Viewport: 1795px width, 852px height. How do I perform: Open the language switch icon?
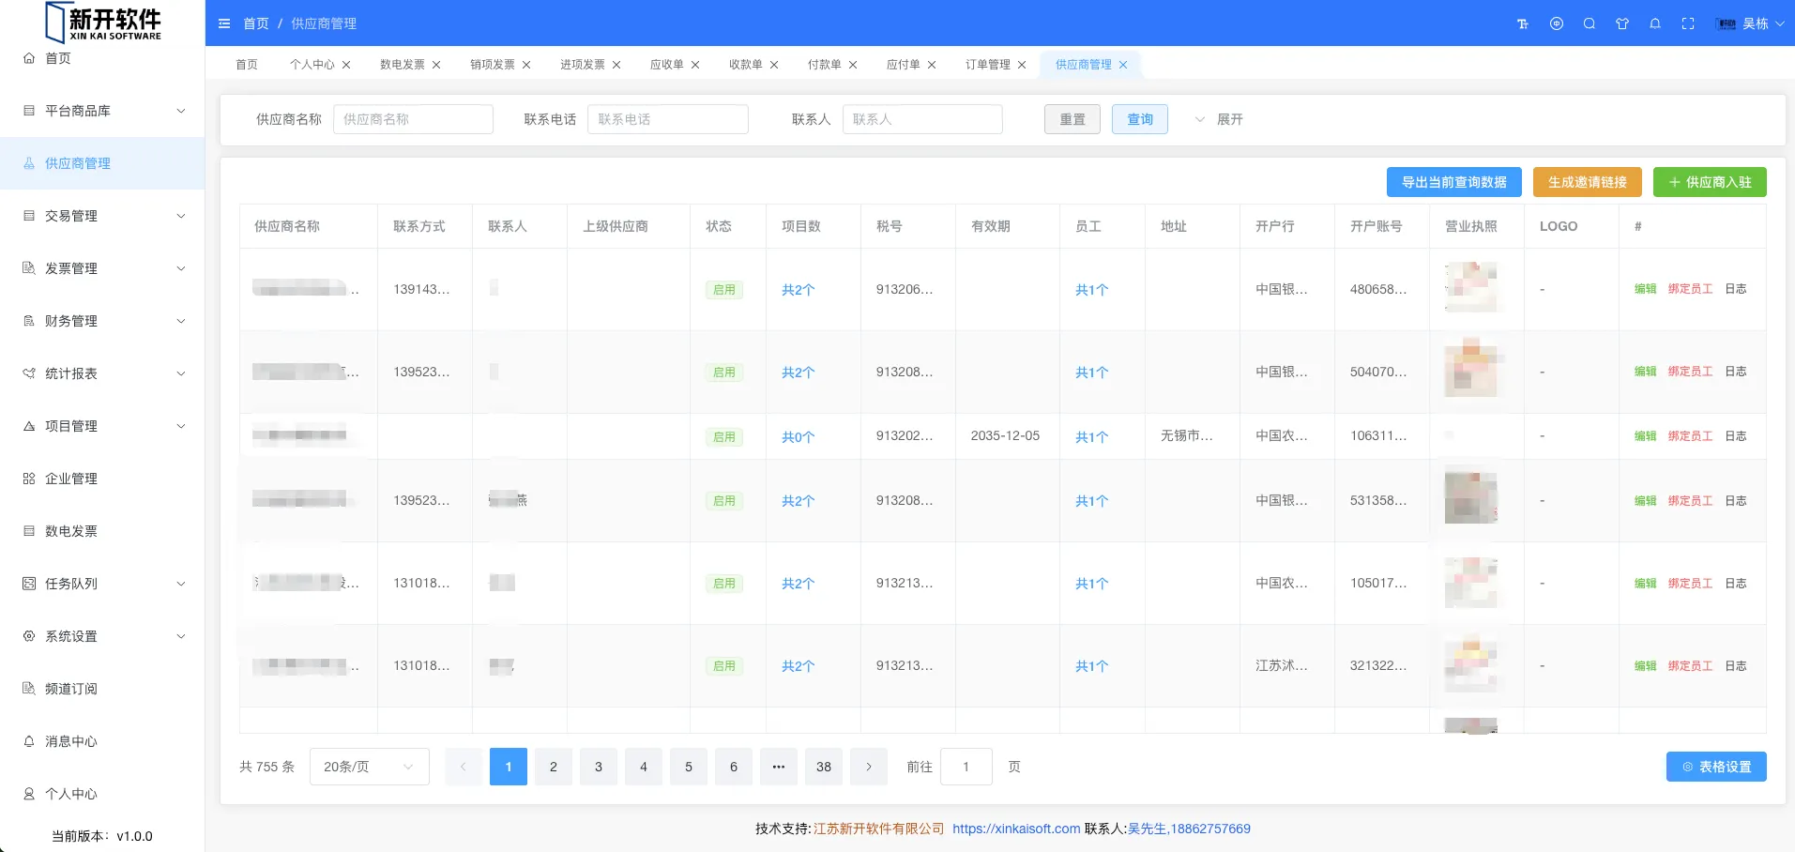(x=1557, y=23)
